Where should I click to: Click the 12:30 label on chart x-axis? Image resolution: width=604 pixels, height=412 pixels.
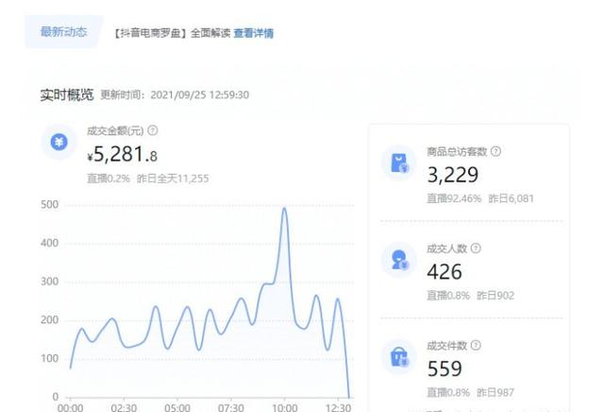338,407
